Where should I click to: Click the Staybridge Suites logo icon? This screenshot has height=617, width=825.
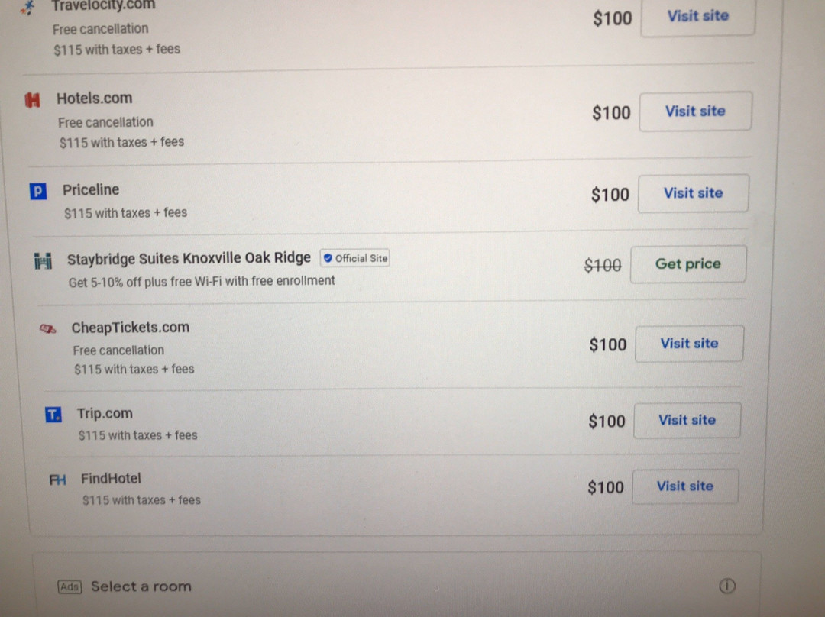click(44, 261)
